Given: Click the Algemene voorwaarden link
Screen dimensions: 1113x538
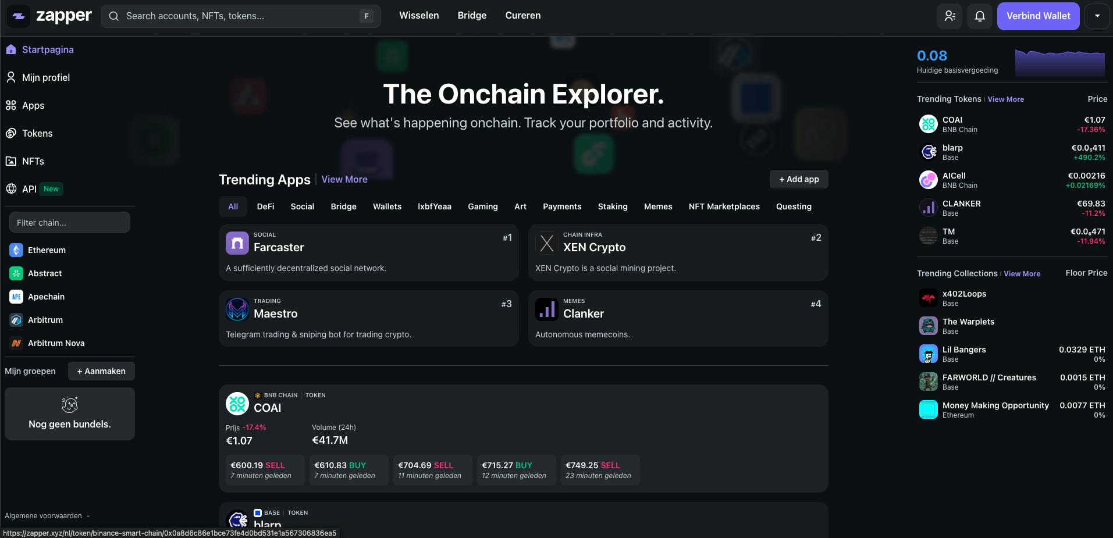Looking at the screenshot, I should pyautogui.click(x=43, y=516).
